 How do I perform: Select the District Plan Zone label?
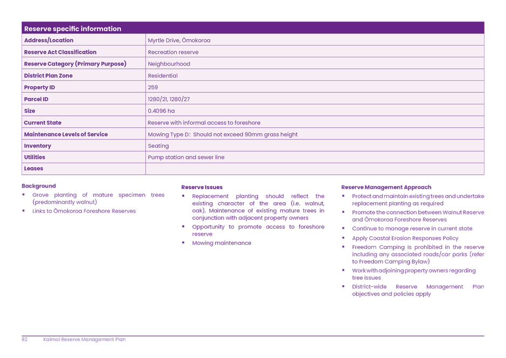48,75
